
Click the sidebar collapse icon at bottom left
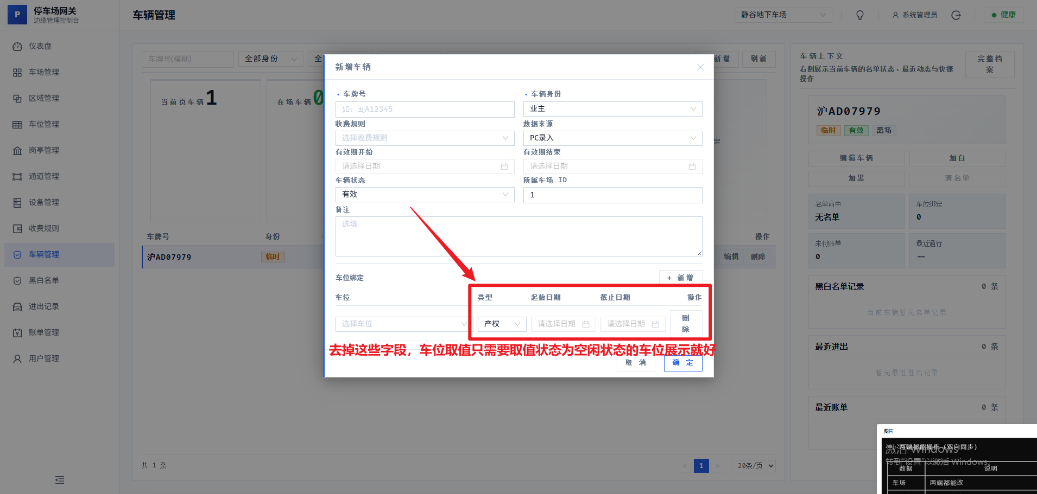coord(60,480)
